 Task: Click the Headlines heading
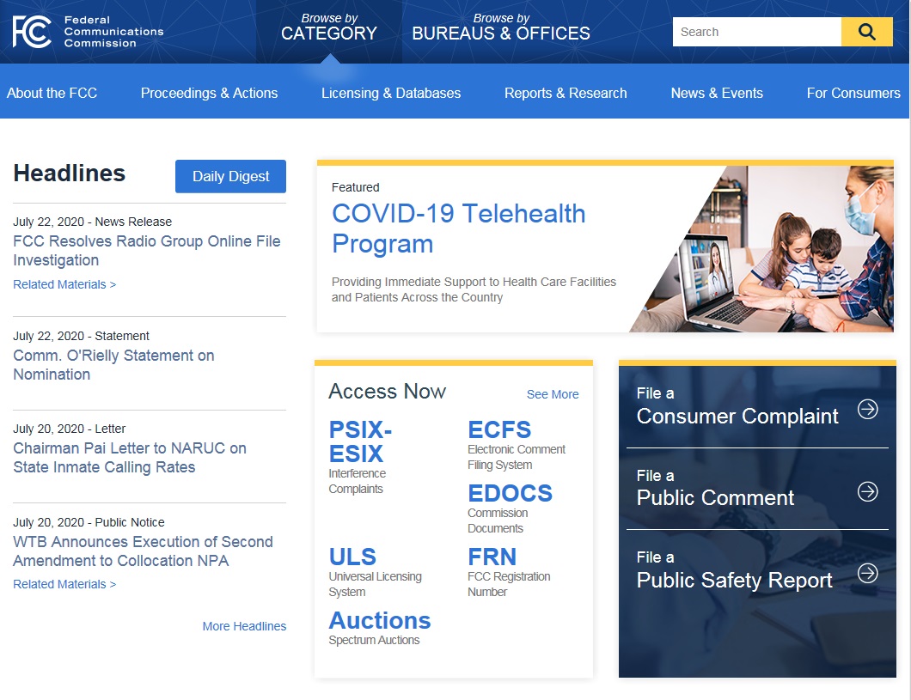69,173
